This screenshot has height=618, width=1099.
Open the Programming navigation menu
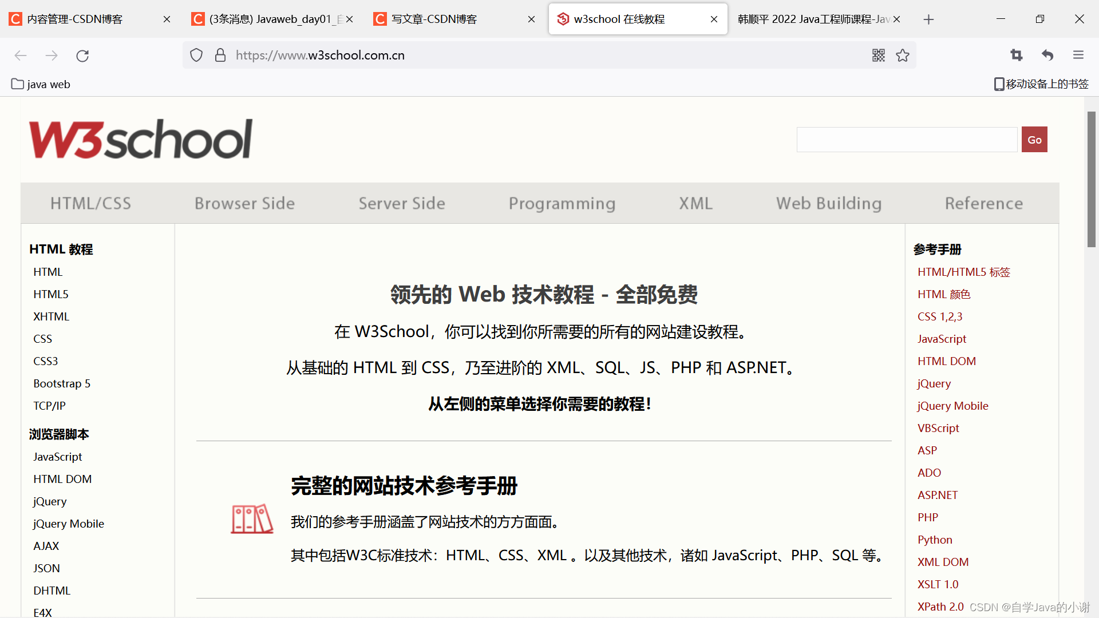tap(562, 203)
